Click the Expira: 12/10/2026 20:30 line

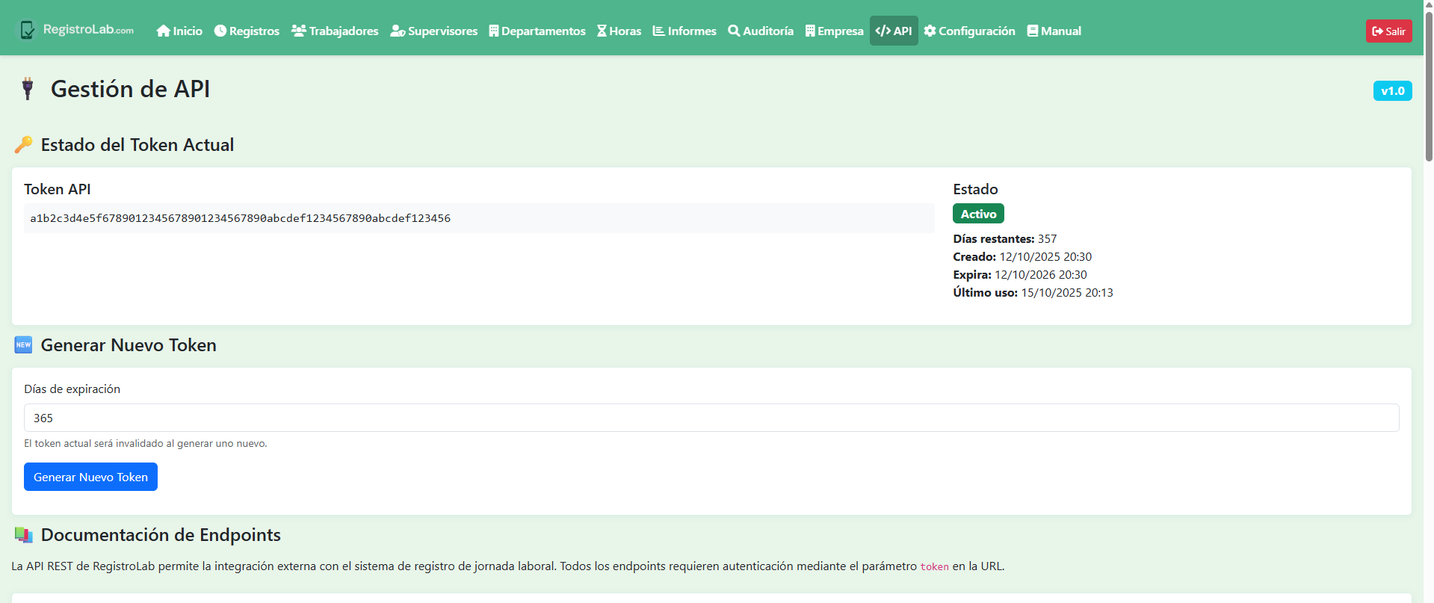pos(1020,275)
